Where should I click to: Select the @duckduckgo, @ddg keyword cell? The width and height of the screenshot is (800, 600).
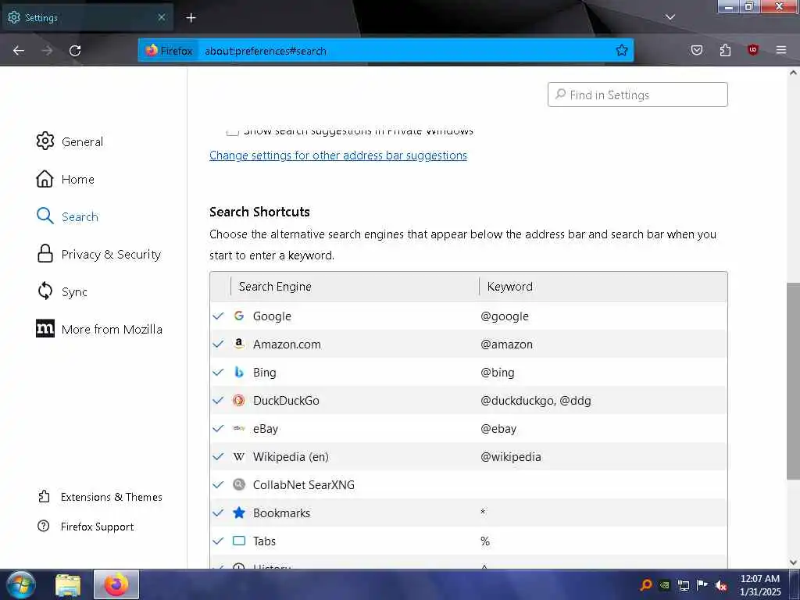(x=536, y=401)
